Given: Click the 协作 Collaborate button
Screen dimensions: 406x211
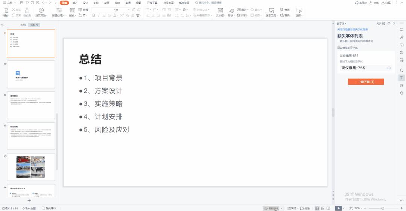Looking at the screenshot, I should [374, 3].
